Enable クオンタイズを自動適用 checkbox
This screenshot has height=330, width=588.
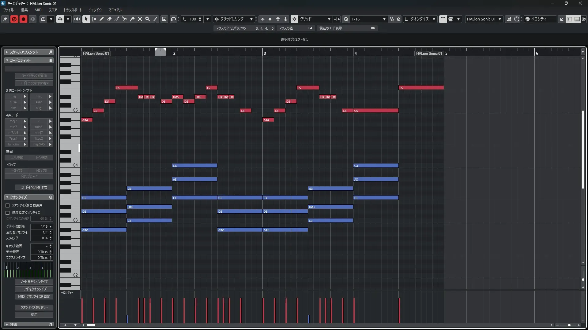8,205
